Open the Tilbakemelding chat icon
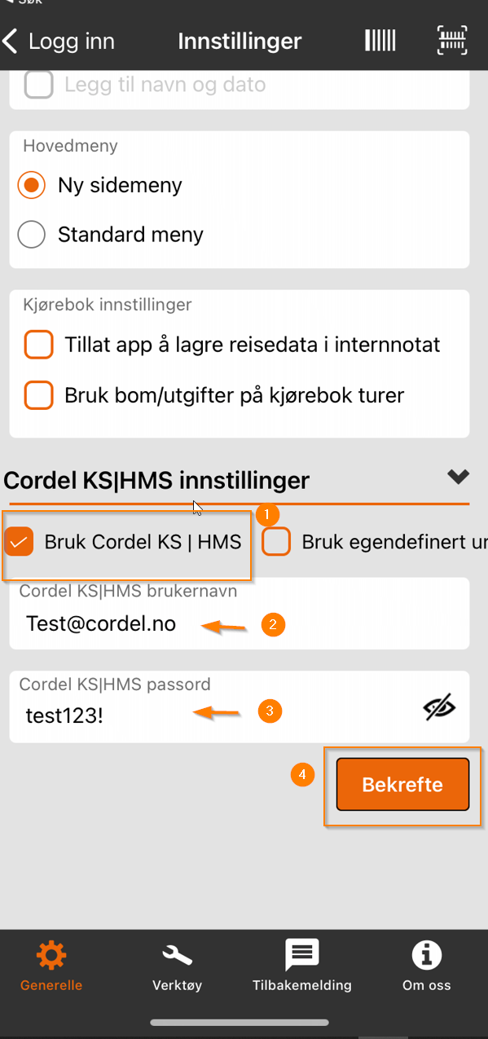 click(x=301, y=954)
